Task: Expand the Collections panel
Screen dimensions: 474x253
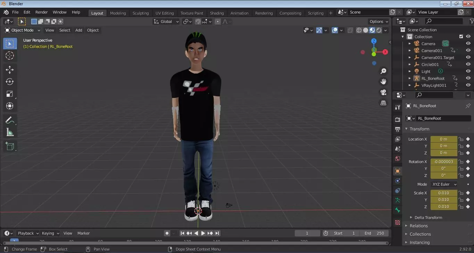Action: coord(420,234)
